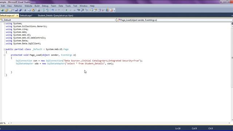Image resolution: width=233 pixels, height=131 pixels.
Task: Open the Build menu
Action: (x=37, y=6)
